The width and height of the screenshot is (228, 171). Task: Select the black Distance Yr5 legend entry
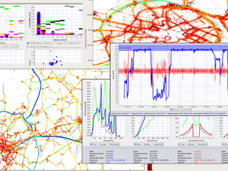(46, 46)
